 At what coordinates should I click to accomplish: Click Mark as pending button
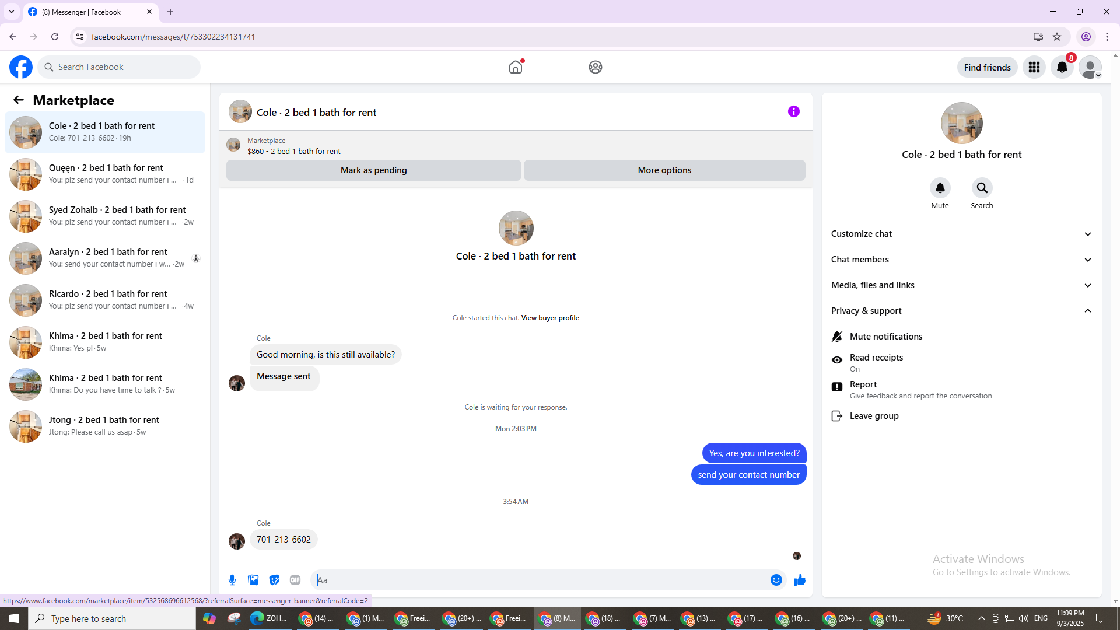point(374,170)
